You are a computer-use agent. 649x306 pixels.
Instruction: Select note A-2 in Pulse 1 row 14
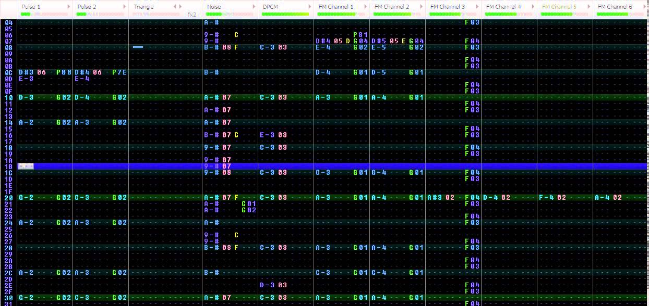coord(26,122)
